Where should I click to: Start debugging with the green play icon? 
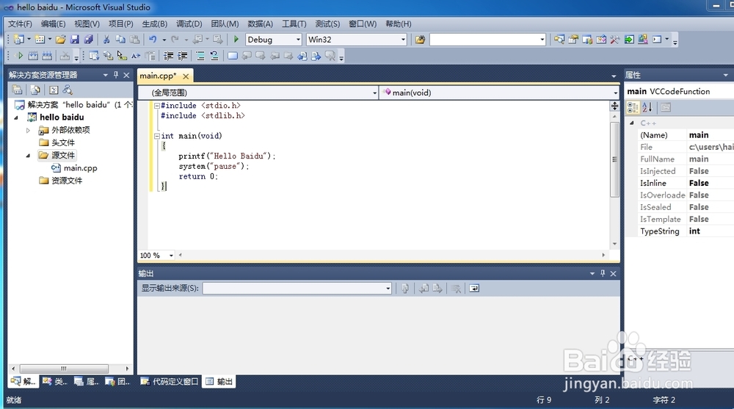click(236, 40)
